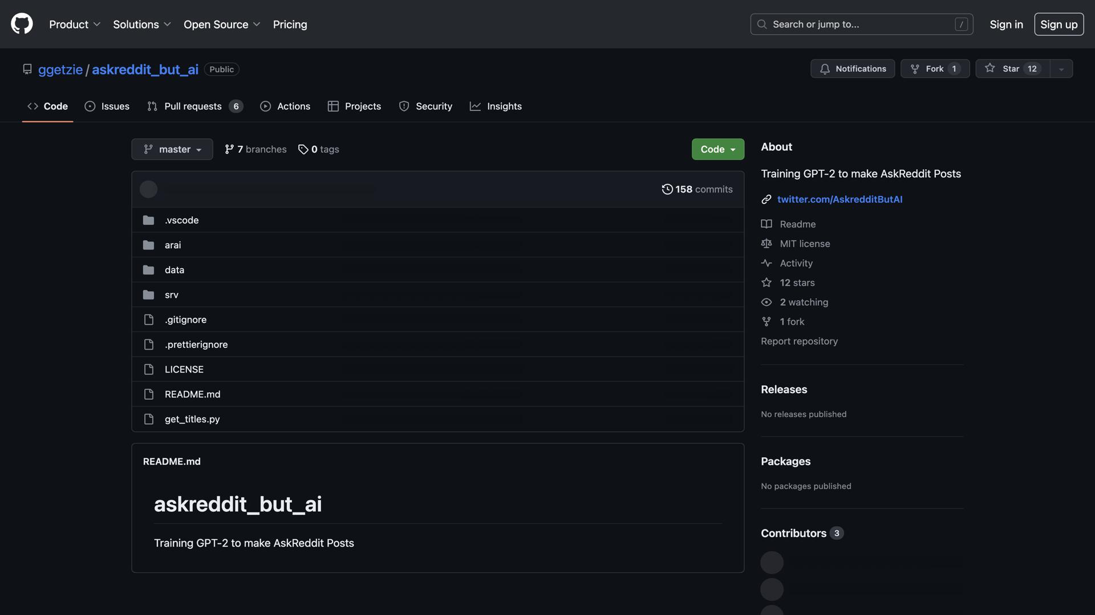Click the Sign up button
This screenshot has width=1095, height=615.
click(1058, 24)
